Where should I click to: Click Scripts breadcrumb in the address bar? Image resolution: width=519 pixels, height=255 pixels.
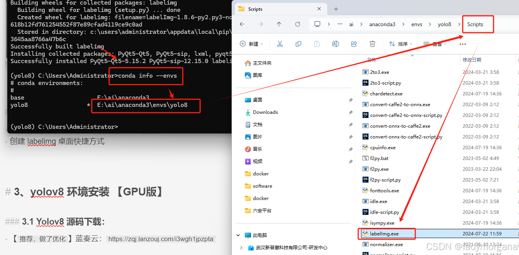475,24
